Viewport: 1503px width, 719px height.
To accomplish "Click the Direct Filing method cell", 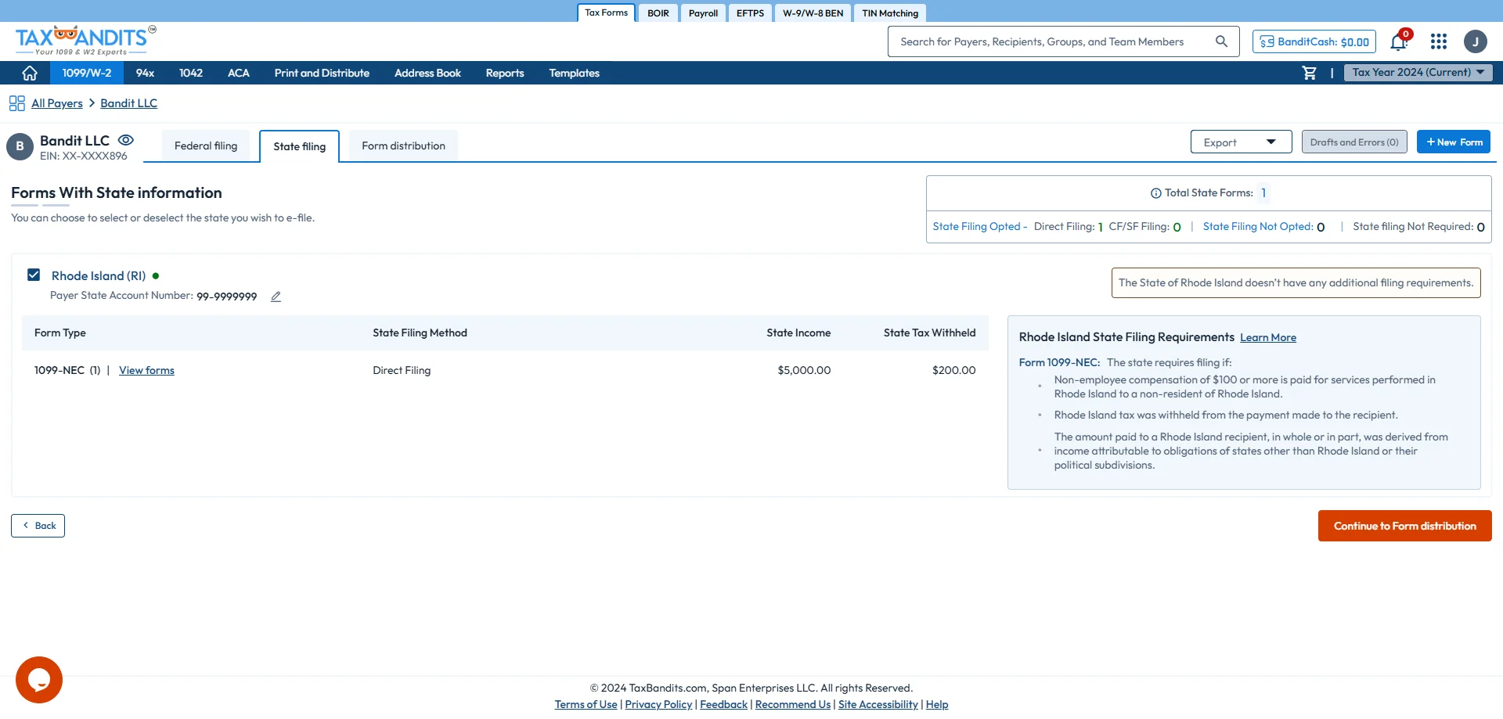I will pos(402,370).
